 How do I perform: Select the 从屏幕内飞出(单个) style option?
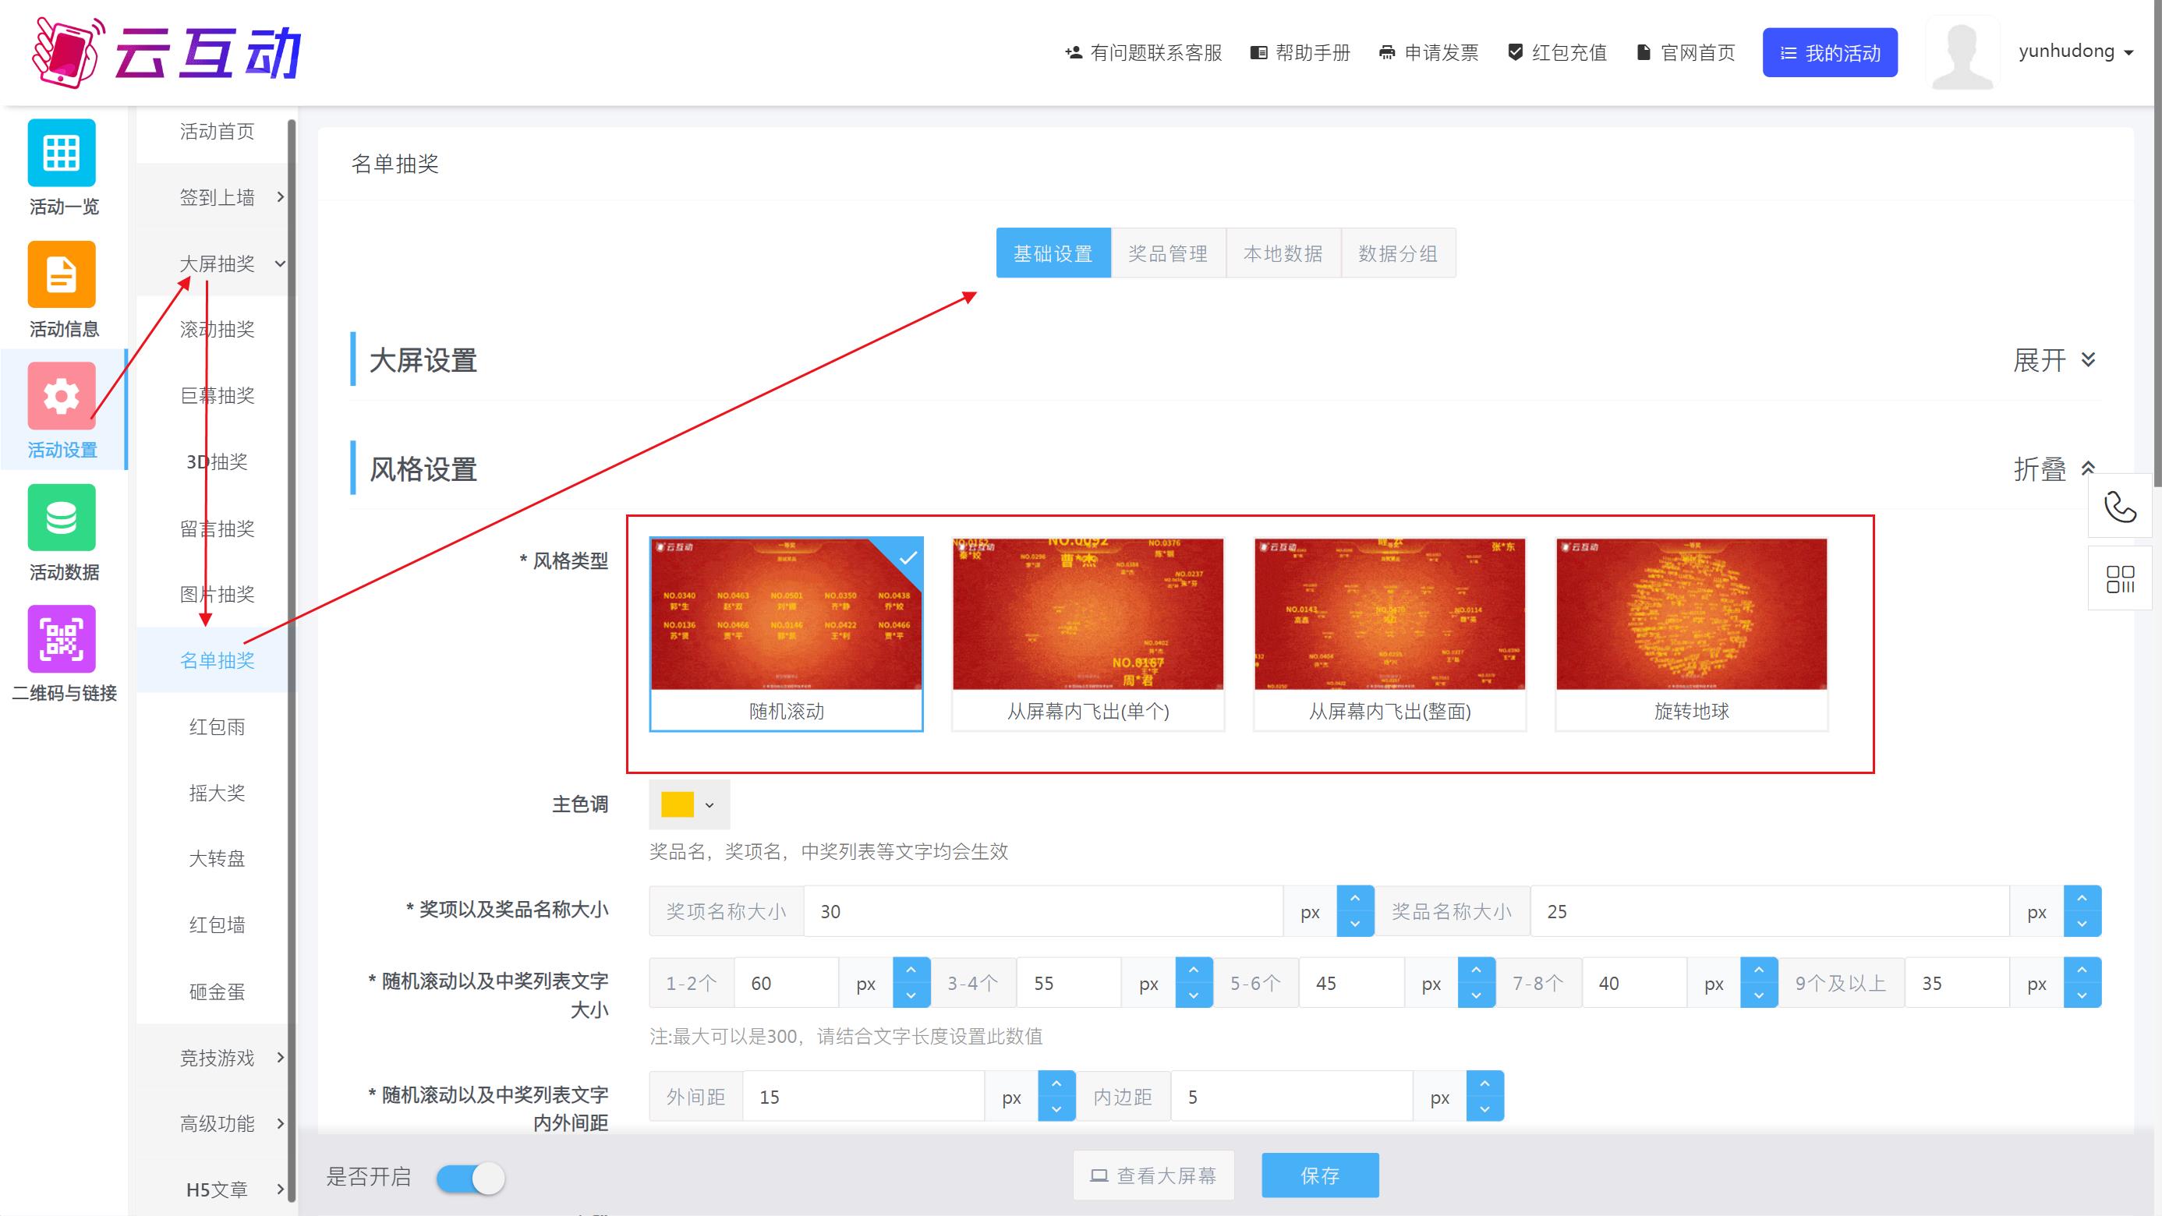coord(1088,635)
